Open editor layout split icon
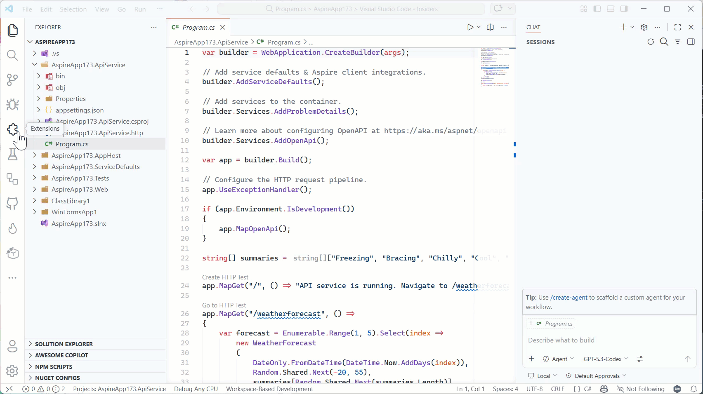Image resolution: width=703 pixels, height=394 pixels. pyautogui.click(x=490, y=27)
